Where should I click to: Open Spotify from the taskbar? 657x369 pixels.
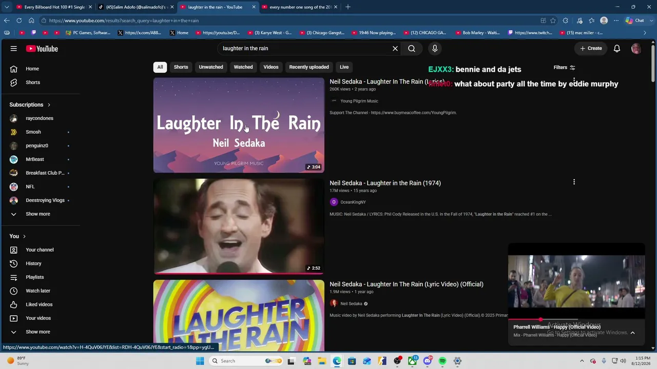click(442, 361)
